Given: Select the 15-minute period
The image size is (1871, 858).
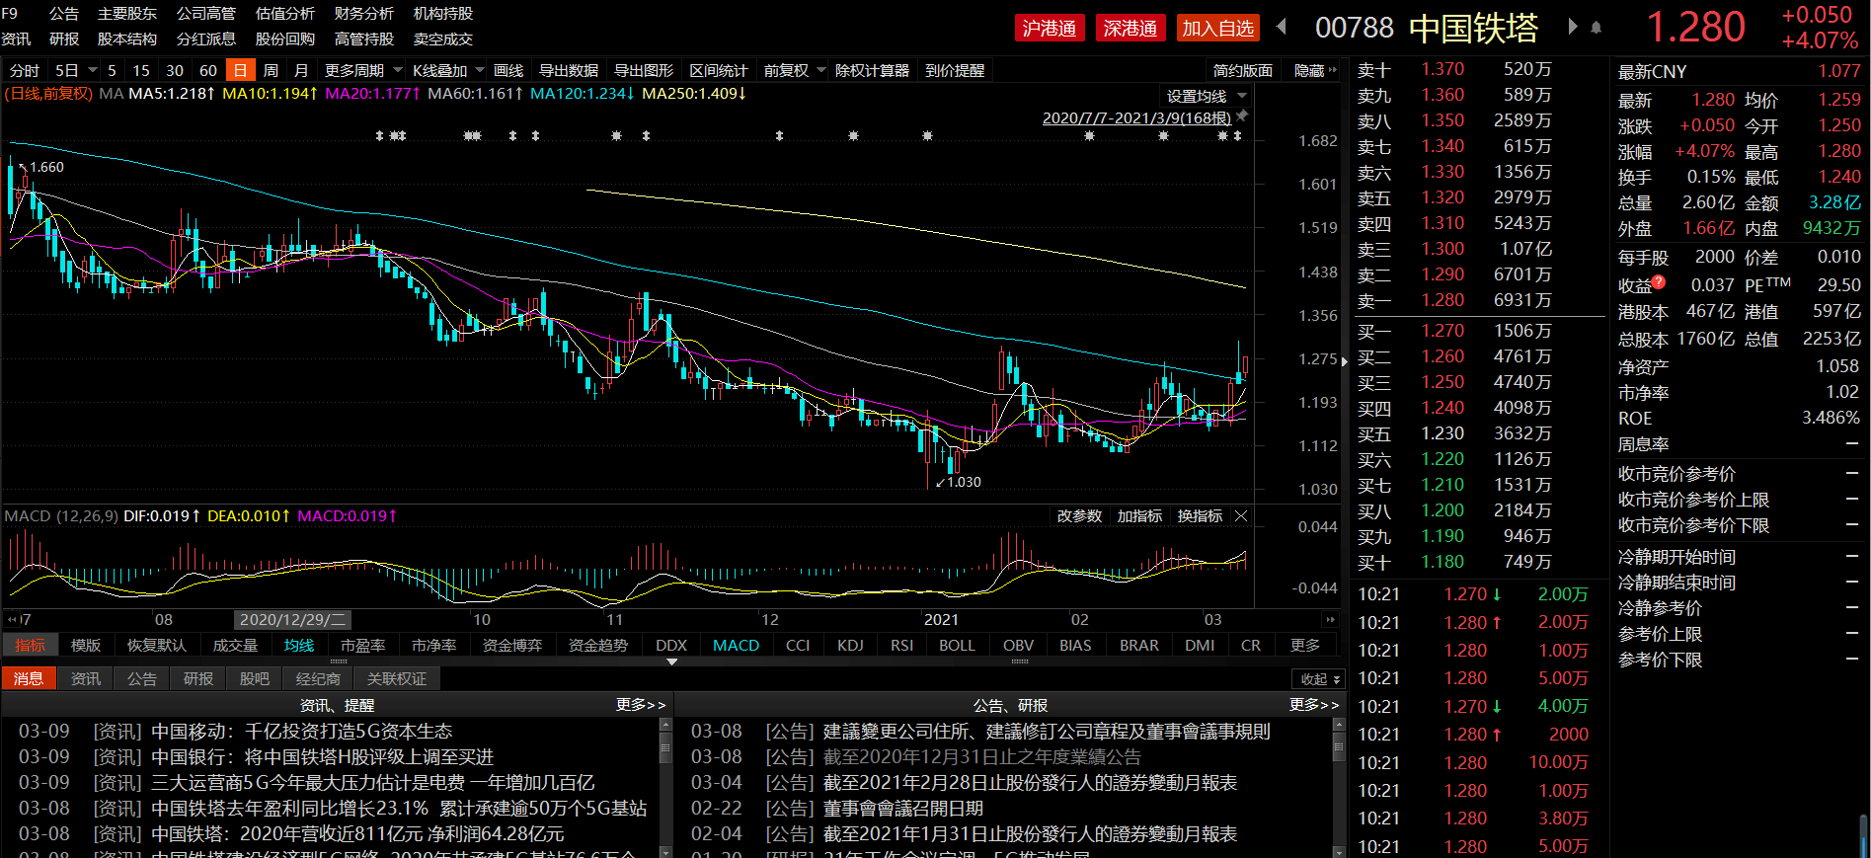Looking at the screenshot, I should [x=141, y=70].
